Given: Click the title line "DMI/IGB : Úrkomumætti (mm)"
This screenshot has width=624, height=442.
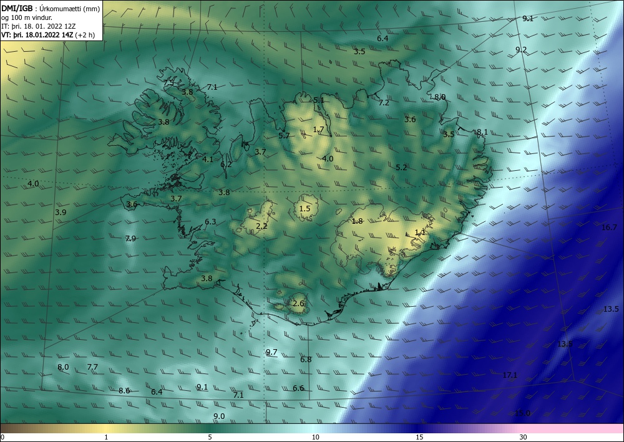Looking at the screenshot, I should (x=51, y=9).
